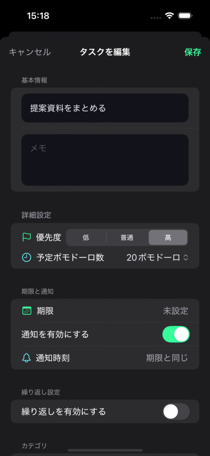Tap the home indicator bar
This screenshot has width=210, height=456.
[x=105, y=451]
